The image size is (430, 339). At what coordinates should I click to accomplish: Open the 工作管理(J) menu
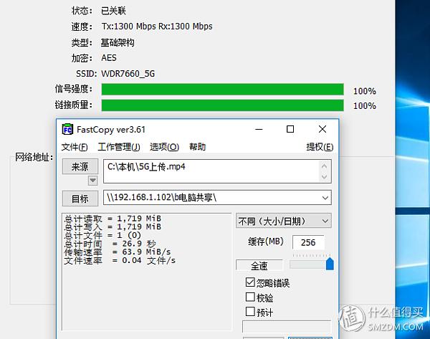tap(119, 147)
